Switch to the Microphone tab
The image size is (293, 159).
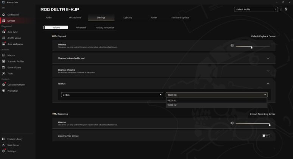[75, 17]
